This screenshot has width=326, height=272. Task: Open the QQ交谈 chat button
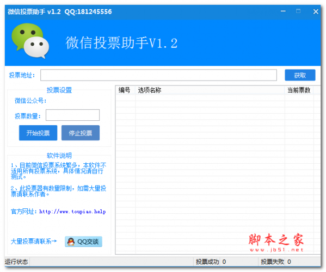tap(83, 242)
